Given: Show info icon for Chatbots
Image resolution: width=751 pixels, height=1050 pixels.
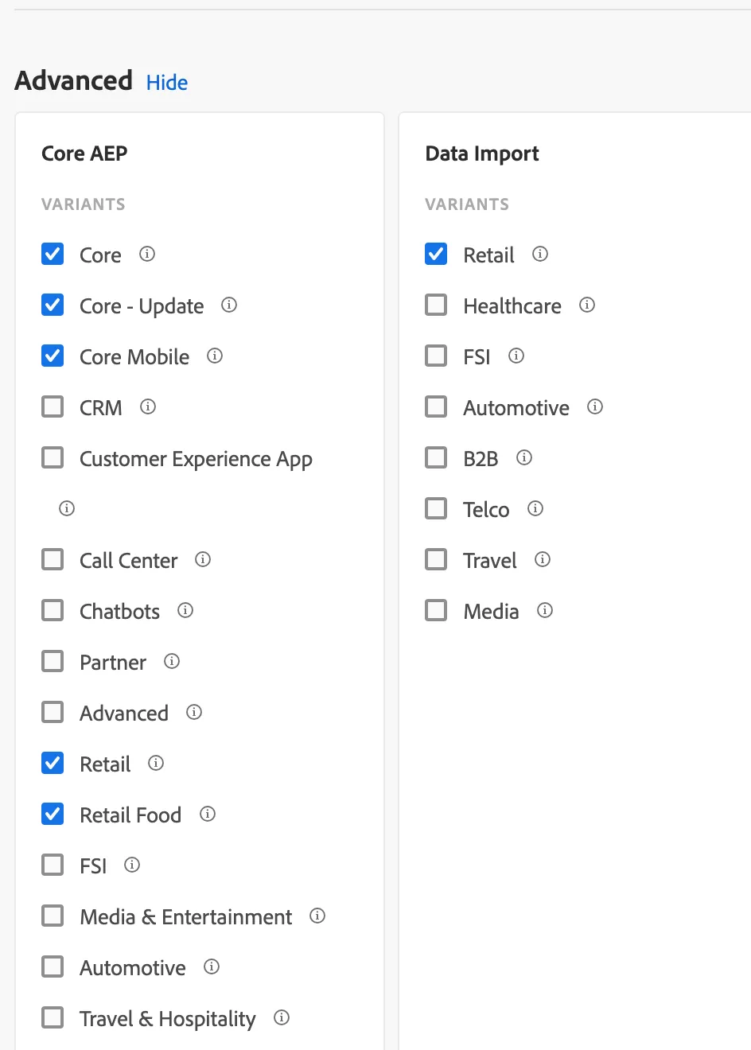Looking at the screenshot, I should [185, 610].
